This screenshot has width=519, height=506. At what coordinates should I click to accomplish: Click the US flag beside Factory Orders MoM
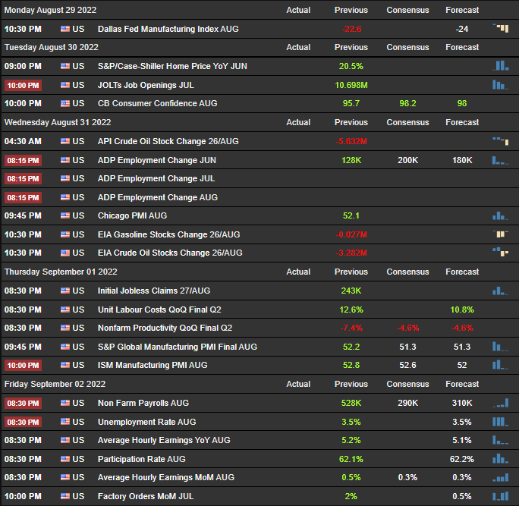pyautogui.click(x=65, y=496)
